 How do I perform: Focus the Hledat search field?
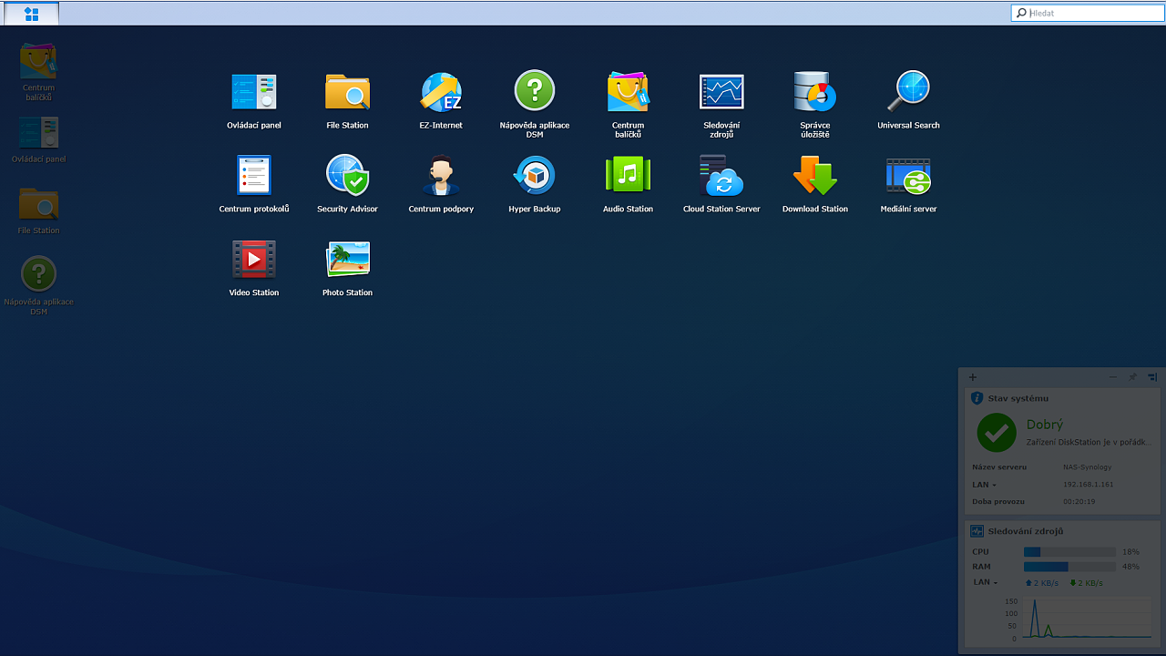1088,13
